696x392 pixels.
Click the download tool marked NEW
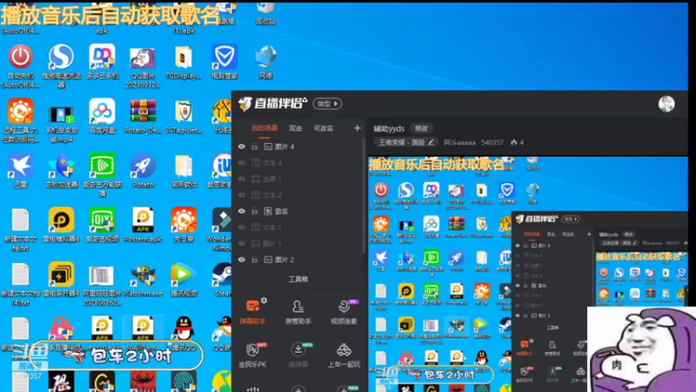coord(298,355)
